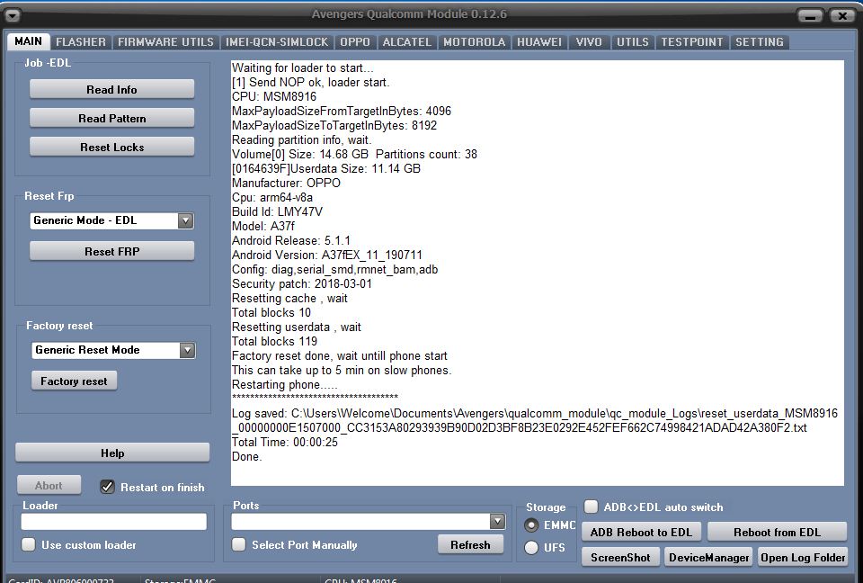The width and height of the screenshot is (863, 583).
Task: Open the SETTING tab
Action: (x=760, y=42)
